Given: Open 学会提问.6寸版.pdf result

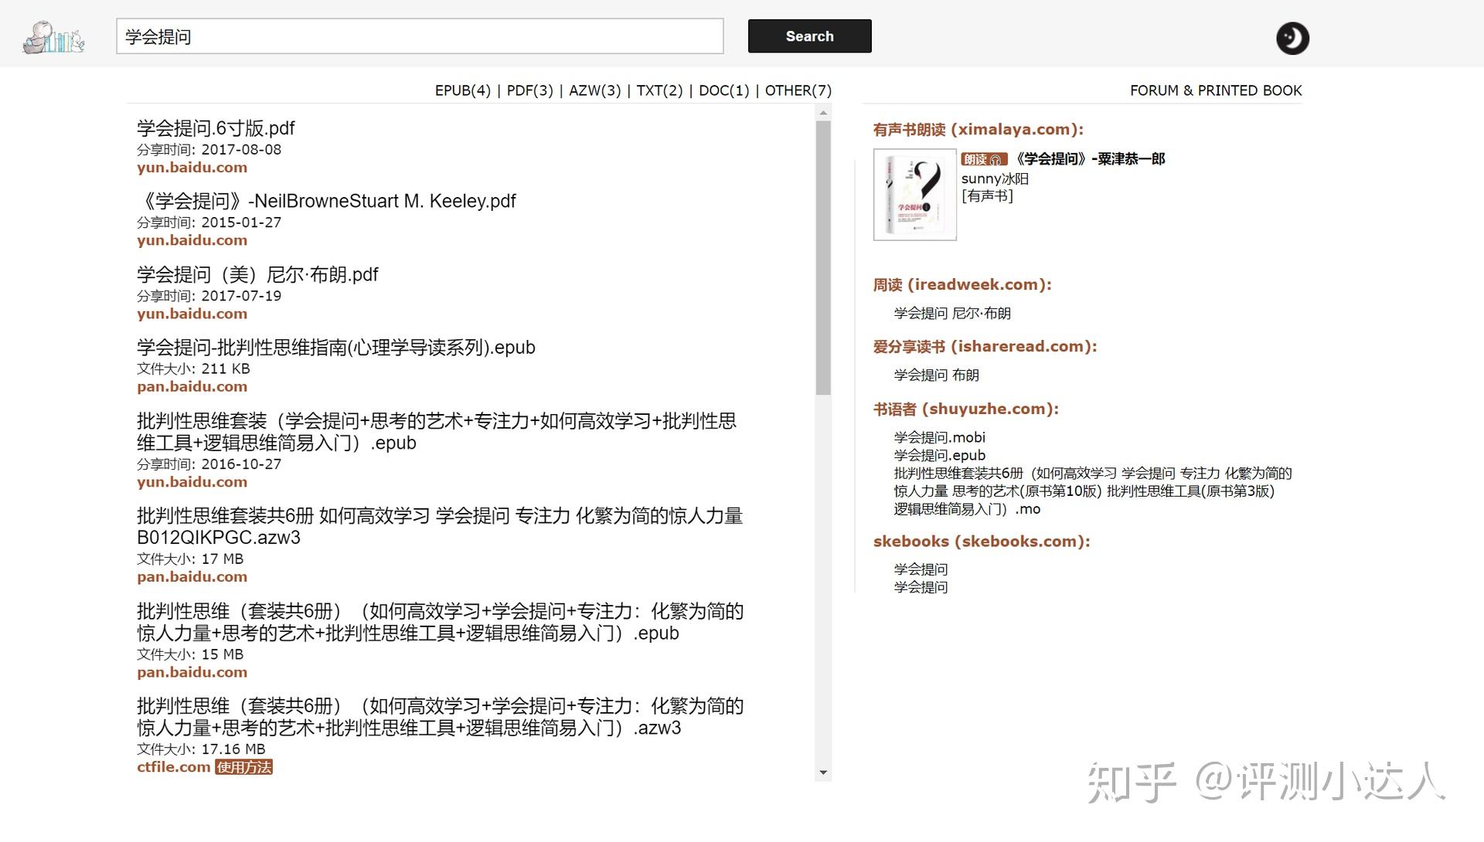Looking at the screenshot, I should pos(216,128).
